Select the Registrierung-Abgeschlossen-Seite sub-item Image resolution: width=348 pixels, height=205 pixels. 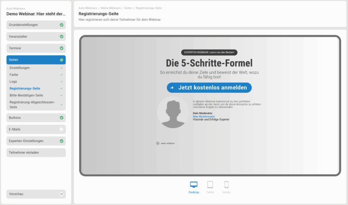pyautogui.click(x=32, y=104)
